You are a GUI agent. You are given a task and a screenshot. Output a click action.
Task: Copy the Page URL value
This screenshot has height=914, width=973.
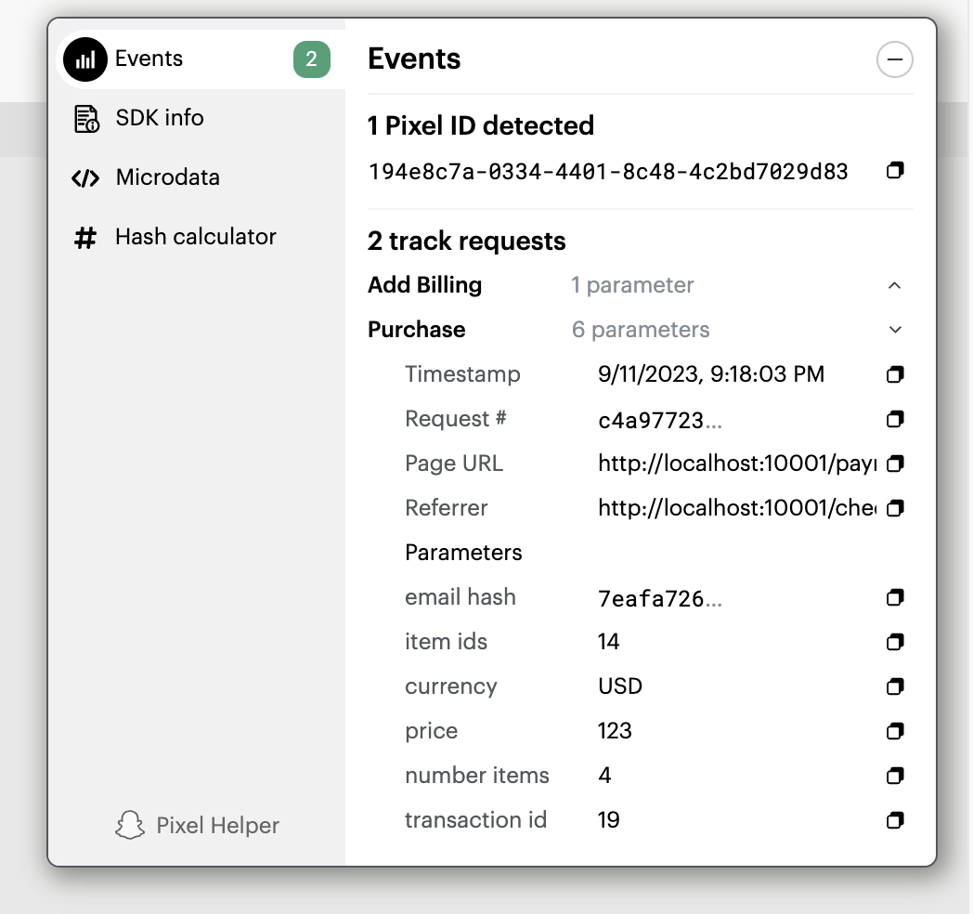click(895, 464)
